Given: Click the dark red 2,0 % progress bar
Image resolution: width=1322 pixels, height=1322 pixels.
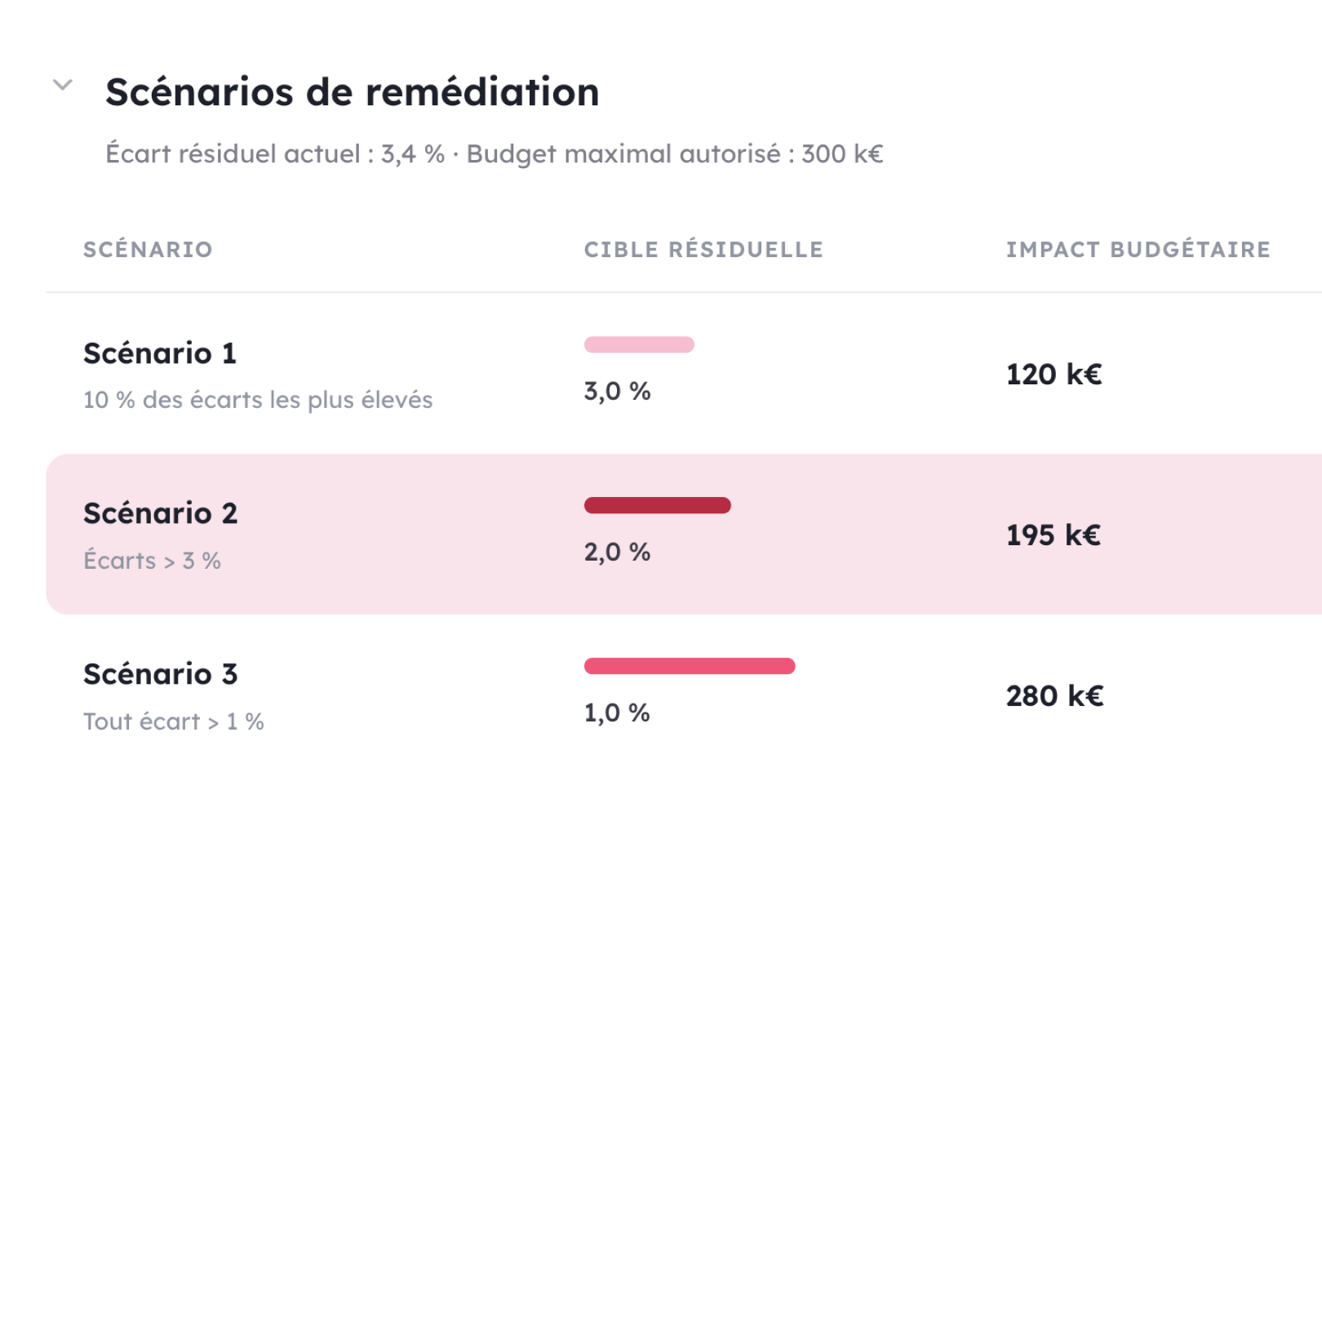Looking at the screenshot, I should tap(658, 505).
